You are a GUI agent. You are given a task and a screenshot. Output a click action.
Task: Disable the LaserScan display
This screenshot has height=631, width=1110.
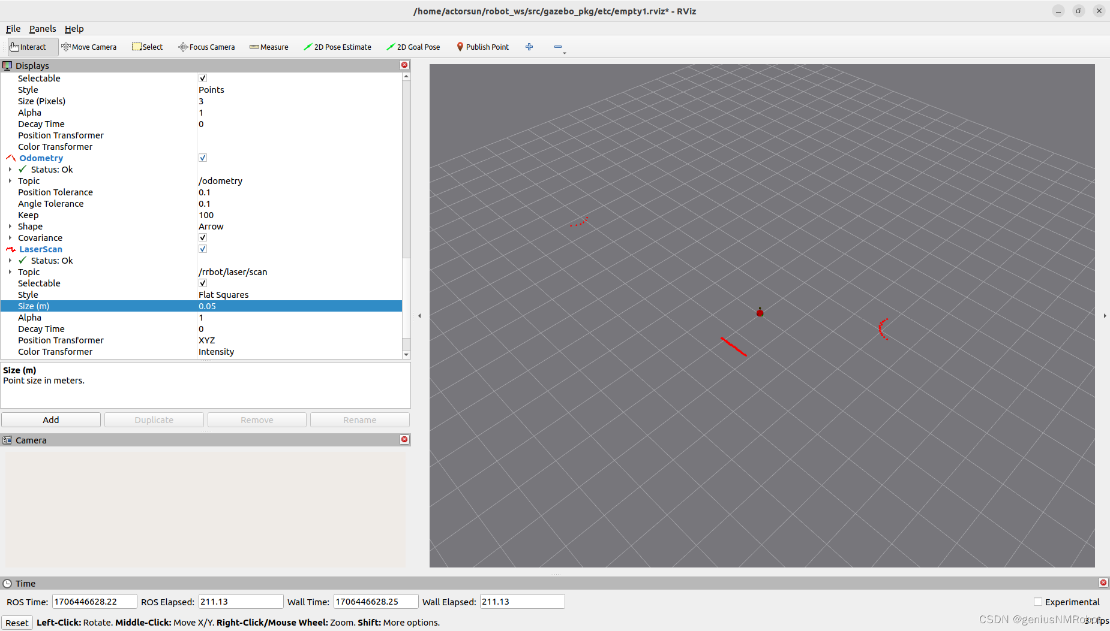tap(202, 249)
